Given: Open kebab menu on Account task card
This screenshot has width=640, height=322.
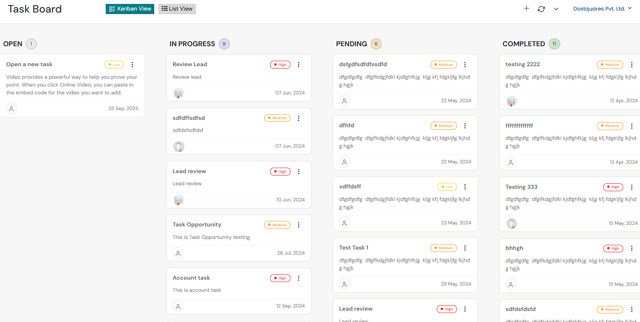Looking at the screenshot, I should 299,278.
